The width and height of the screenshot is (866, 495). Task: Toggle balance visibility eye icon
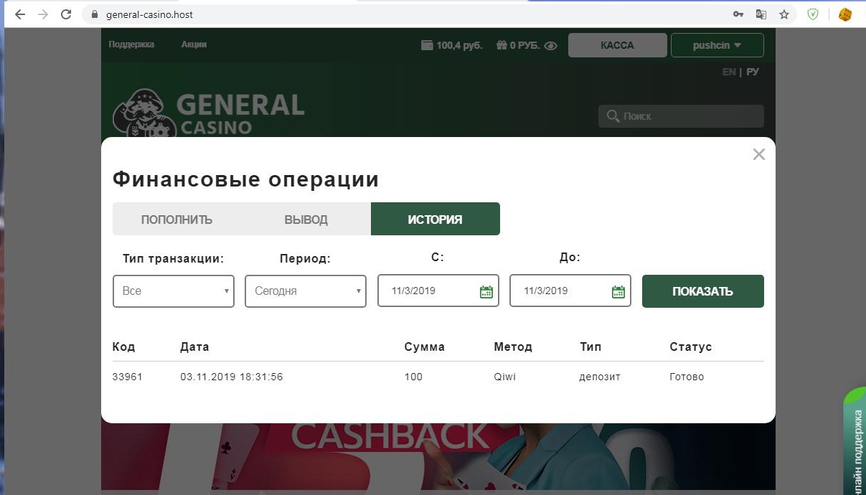551,46
